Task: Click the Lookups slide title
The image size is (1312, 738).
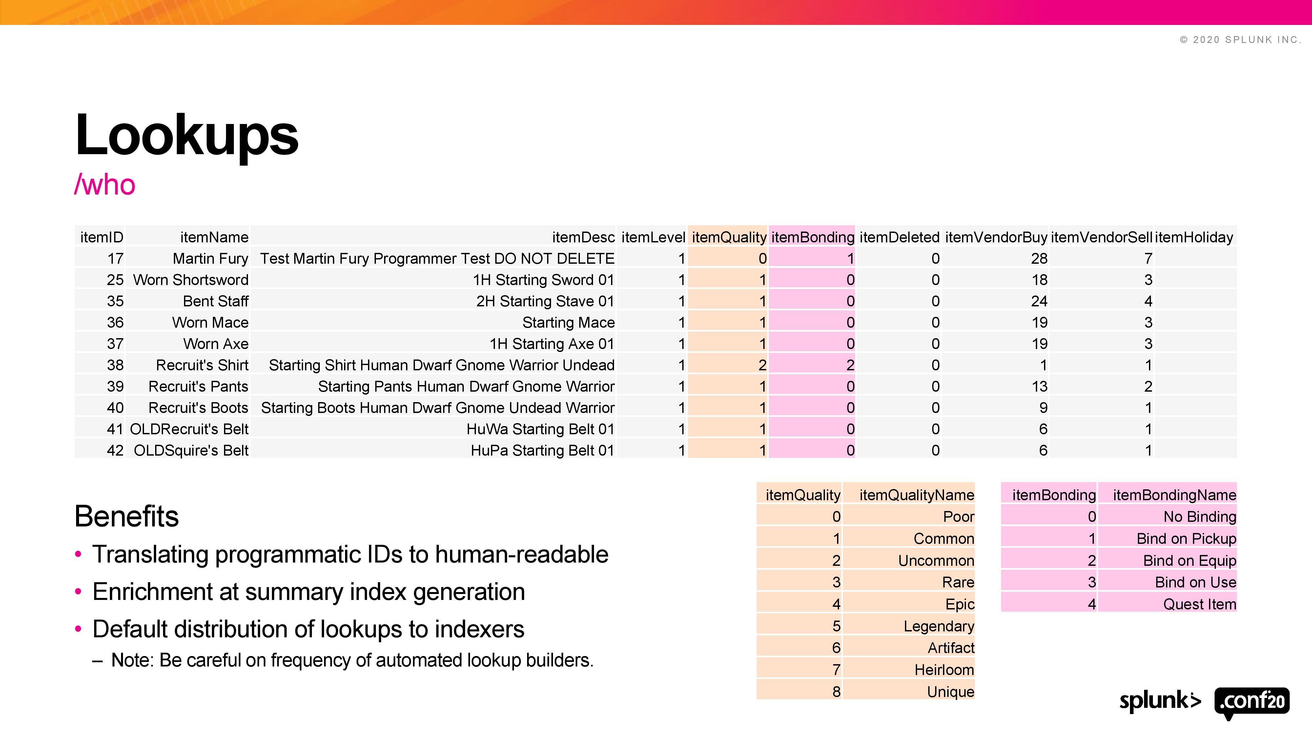Action: (x=186, y=135)
